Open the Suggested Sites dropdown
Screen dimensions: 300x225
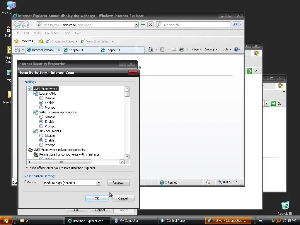click(76, 41)
